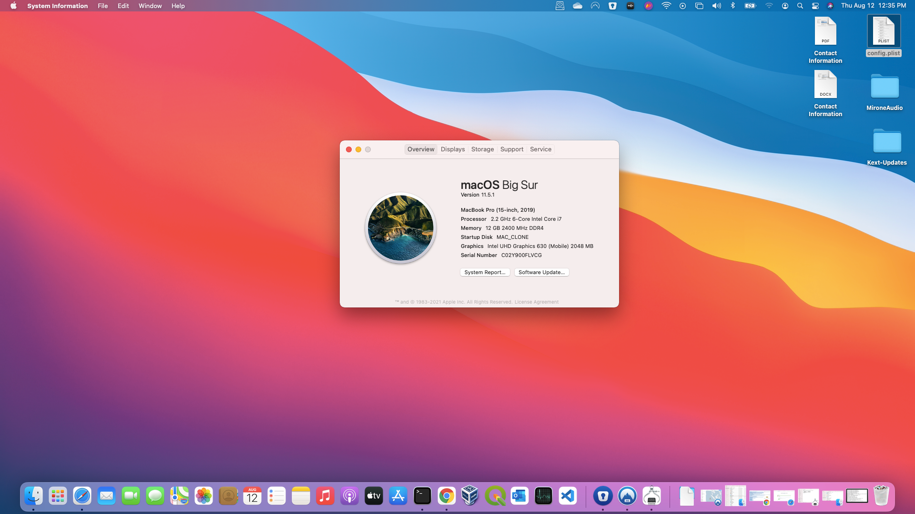This screenshot has height=514, width=915.
Task: Open Google Chrome from the Dock
Action: (x=447, y=496)
